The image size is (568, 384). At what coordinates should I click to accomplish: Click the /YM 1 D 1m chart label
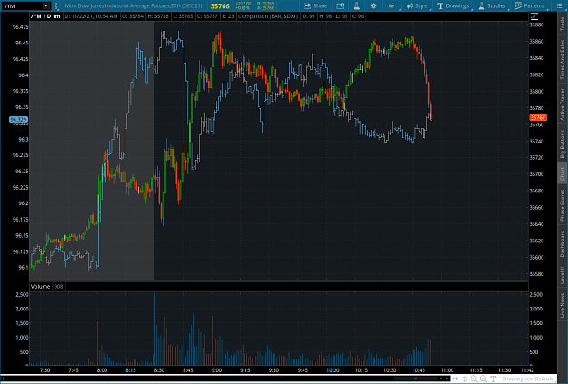45,16
